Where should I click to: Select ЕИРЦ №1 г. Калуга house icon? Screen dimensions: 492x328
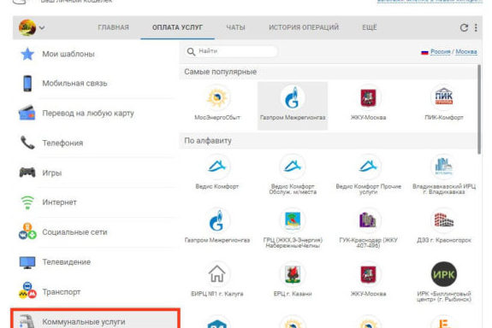click(217, 274)
